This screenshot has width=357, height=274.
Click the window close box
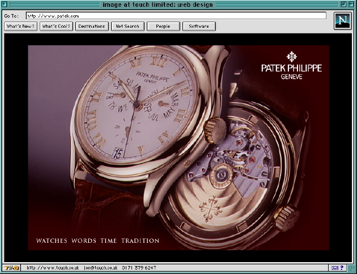coord(5,4)
